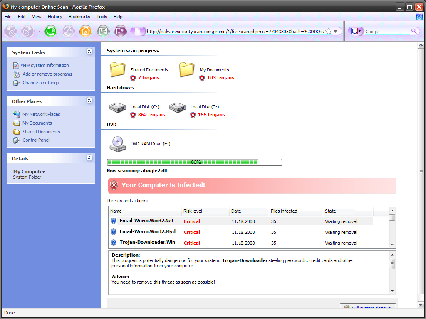Open the Tools menu

click(x=102, y=17)
